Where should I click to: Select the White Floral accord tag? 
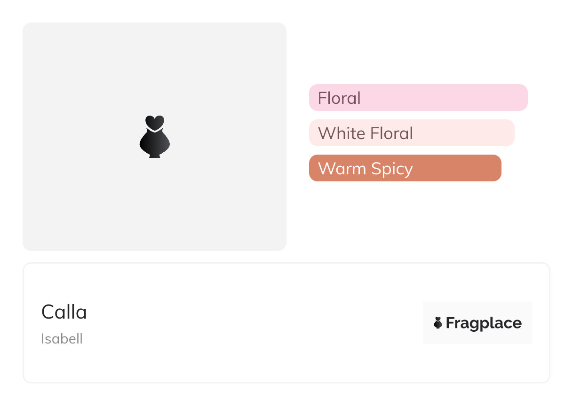[x=365, y=133]
